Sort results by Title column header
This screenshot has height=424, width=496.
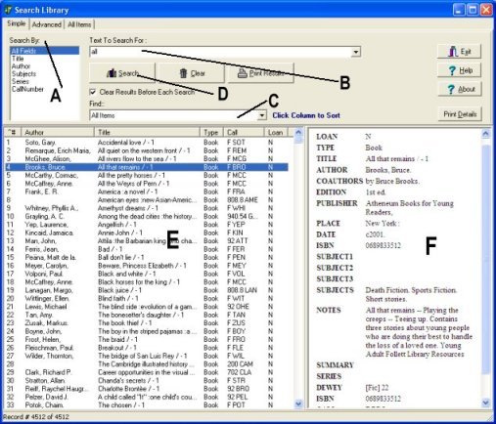point(147,132)
